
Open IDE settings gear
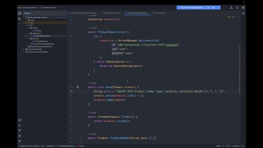243,8
